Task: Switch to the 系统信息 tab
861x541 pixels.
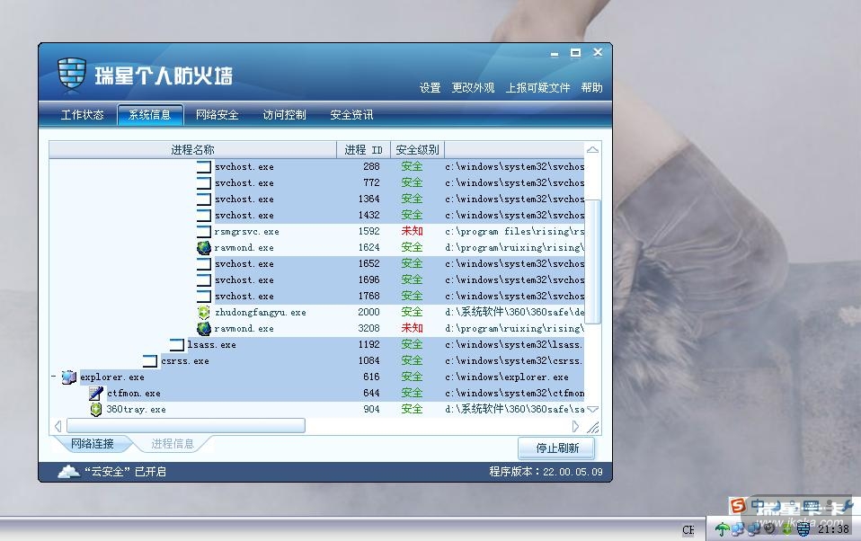Action: tap(149, 115)
